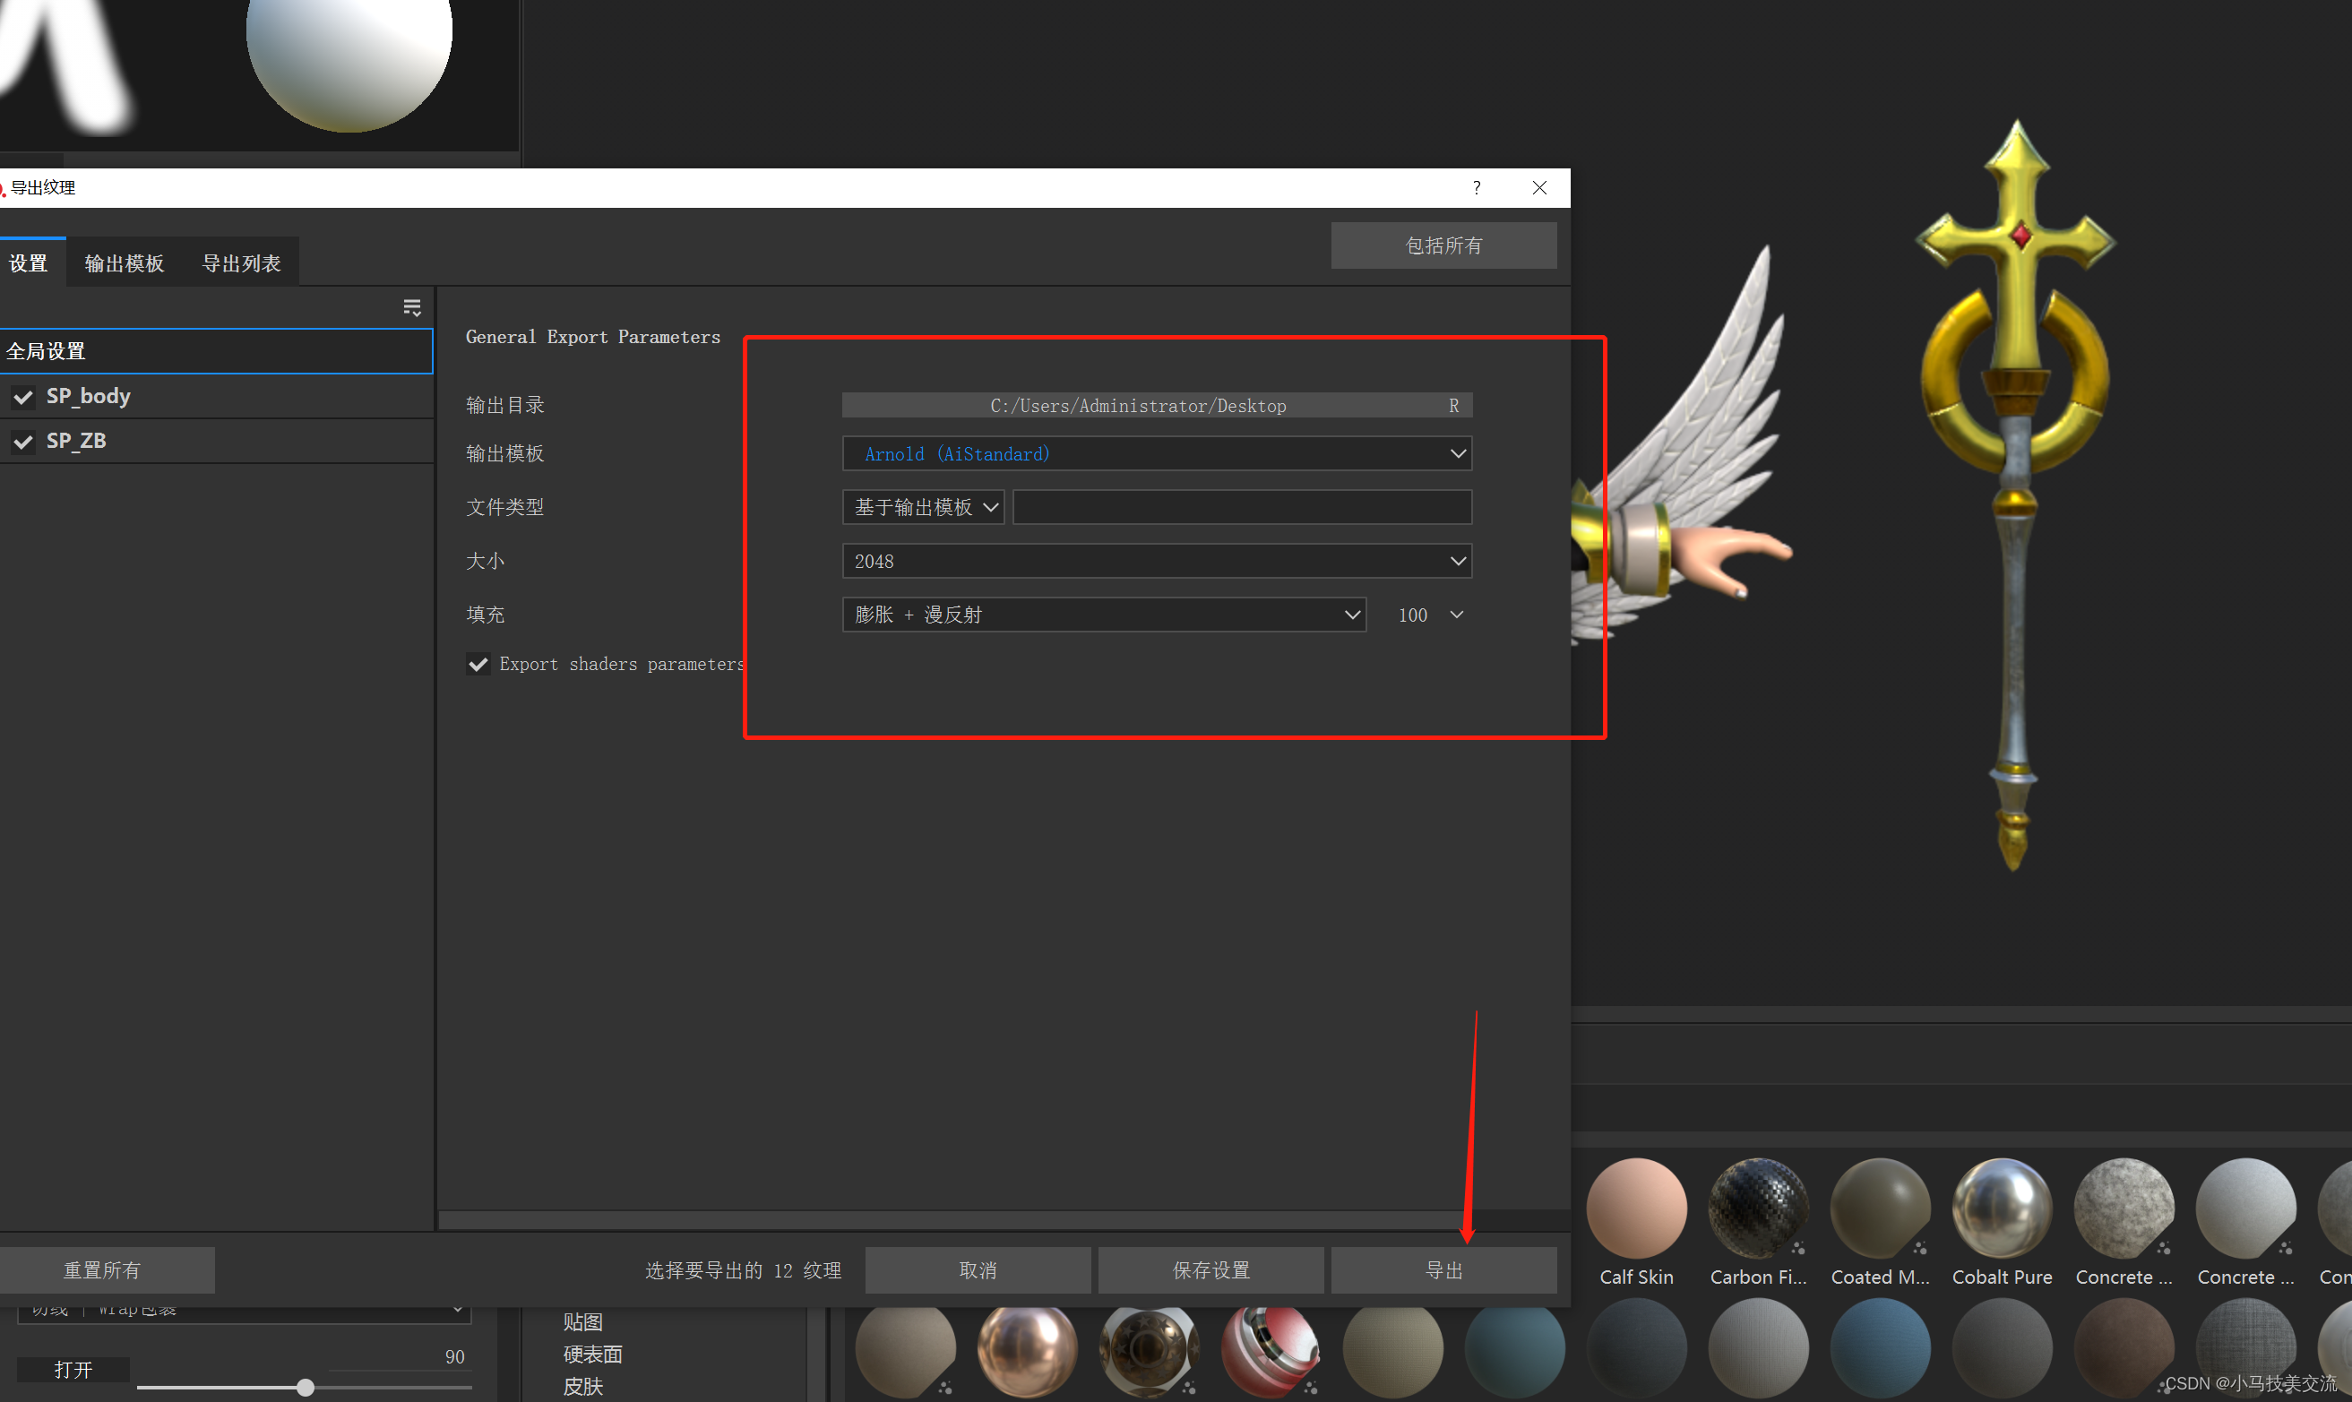The image size is (2352, 1402).
Task: Select the Coated Metal material sphere
Action: [x=1880, y=1208]
